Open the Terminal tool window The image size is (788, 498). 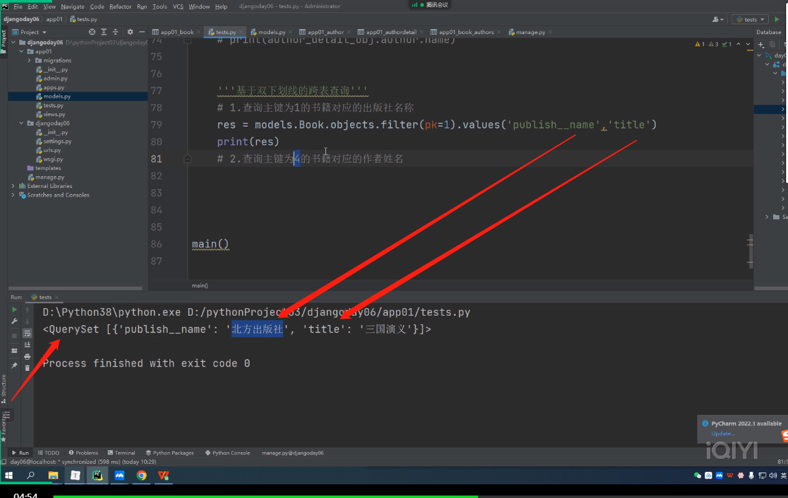point(121,453)
